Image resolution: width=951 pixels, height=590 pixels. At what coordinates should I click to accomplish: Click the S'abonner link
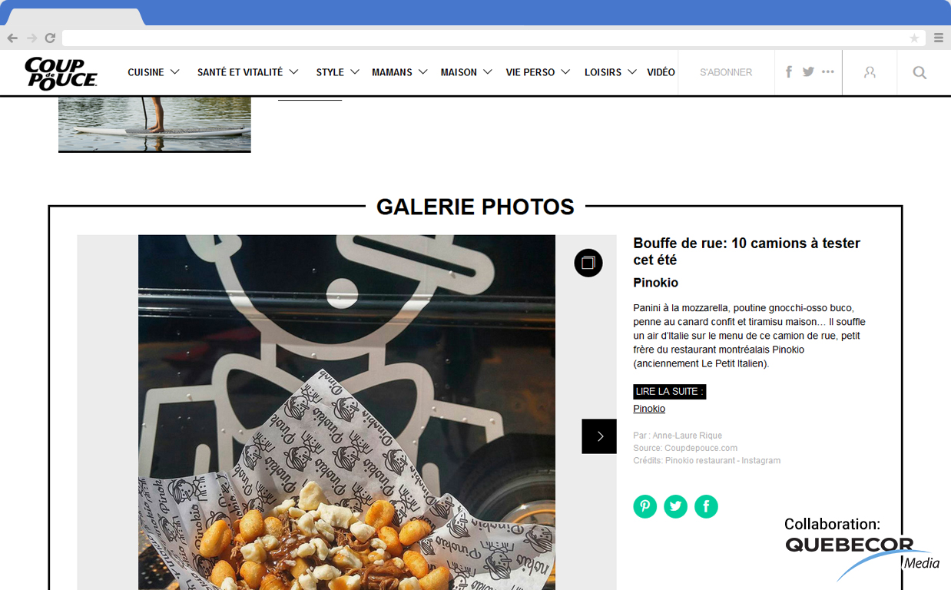[x=726, y=72]
